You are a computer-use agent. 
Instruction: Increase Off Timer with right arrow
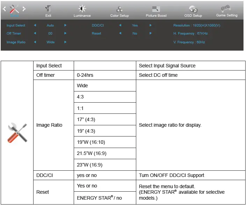(x=65, y=33)
